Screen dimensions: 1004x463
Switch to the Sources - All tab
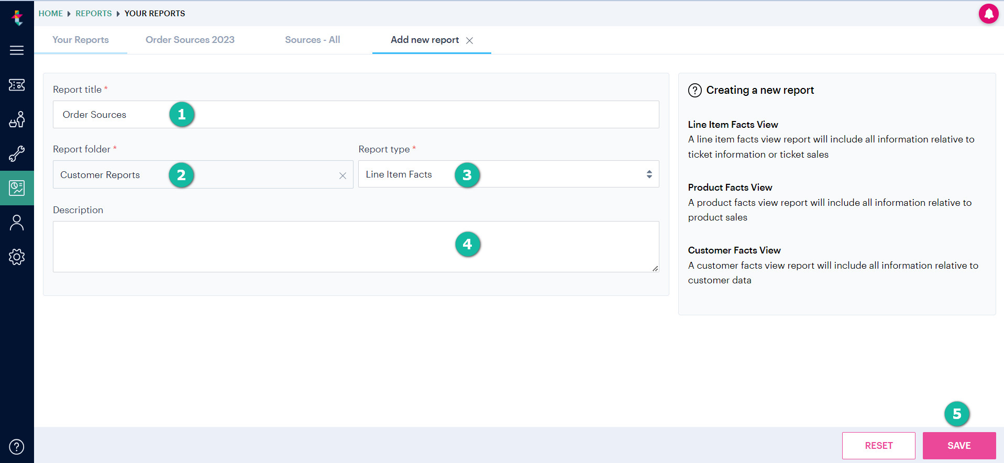(x=313, y=40)
